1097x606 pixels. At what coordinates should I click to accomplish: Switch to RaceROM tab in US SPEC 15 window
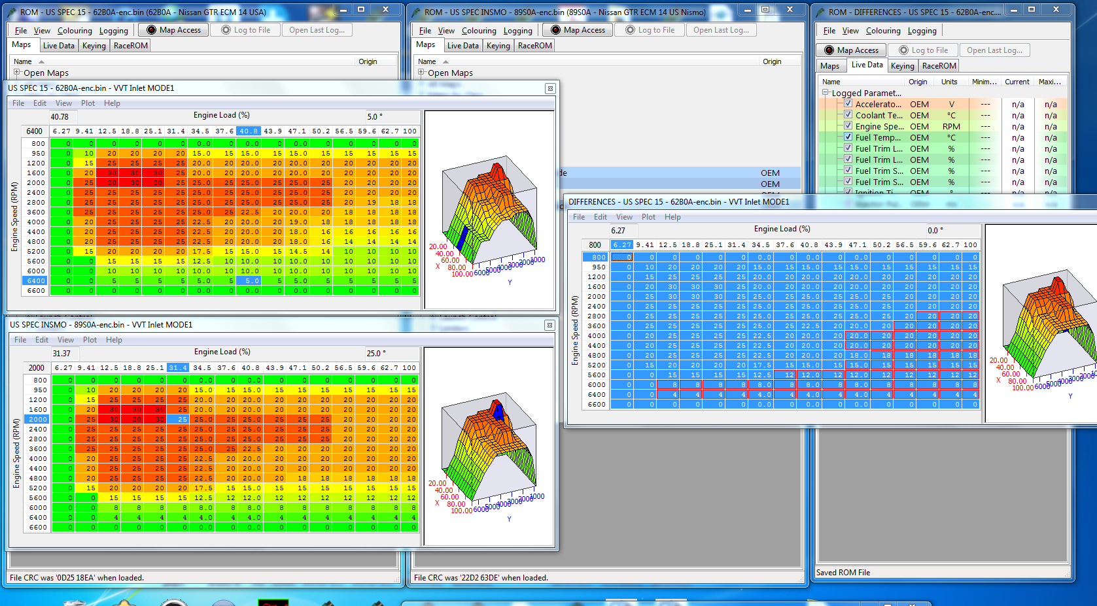pyautogui.click(x=130, y=46)
